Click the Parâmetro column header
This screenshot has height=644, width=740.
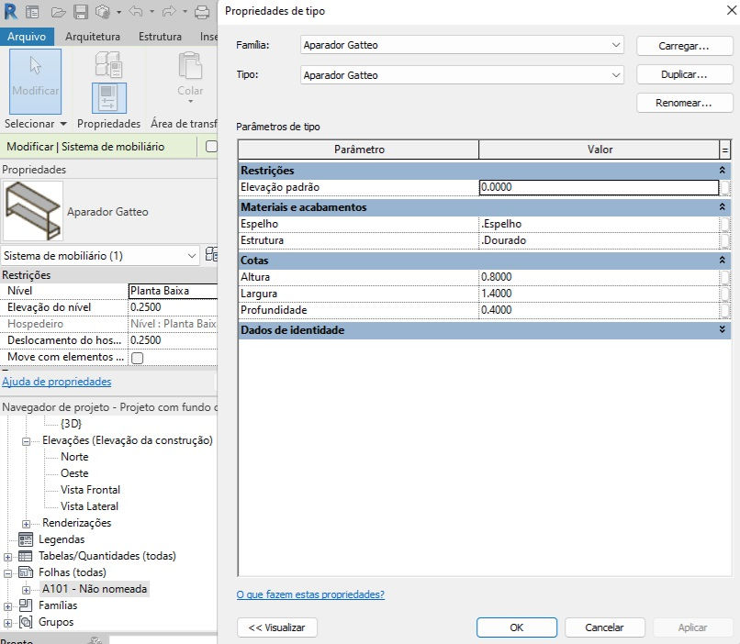coord(359,150)
